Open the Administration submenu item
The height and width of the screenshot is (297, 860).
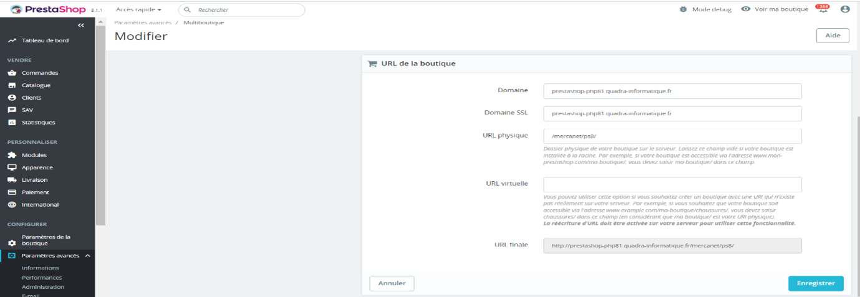click(43, 287)
